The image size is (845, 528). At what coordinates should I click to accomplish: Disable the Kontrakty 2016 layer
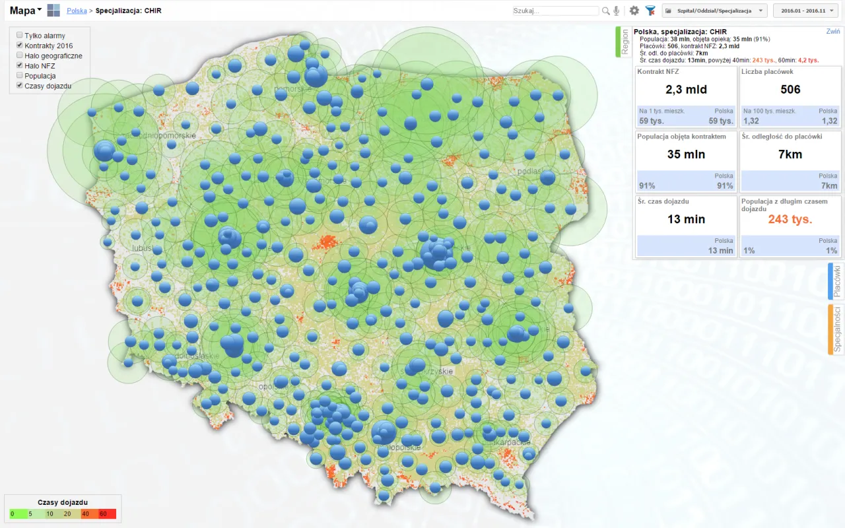19,46
